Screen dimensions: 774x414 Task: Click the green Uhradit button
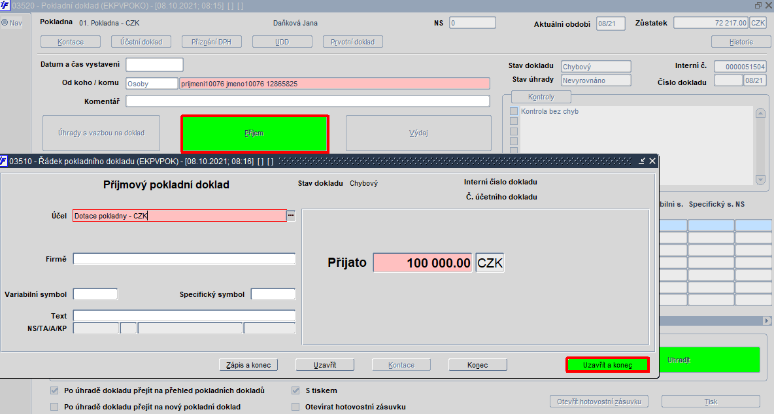pyautogui.click(x=709, y=360)
